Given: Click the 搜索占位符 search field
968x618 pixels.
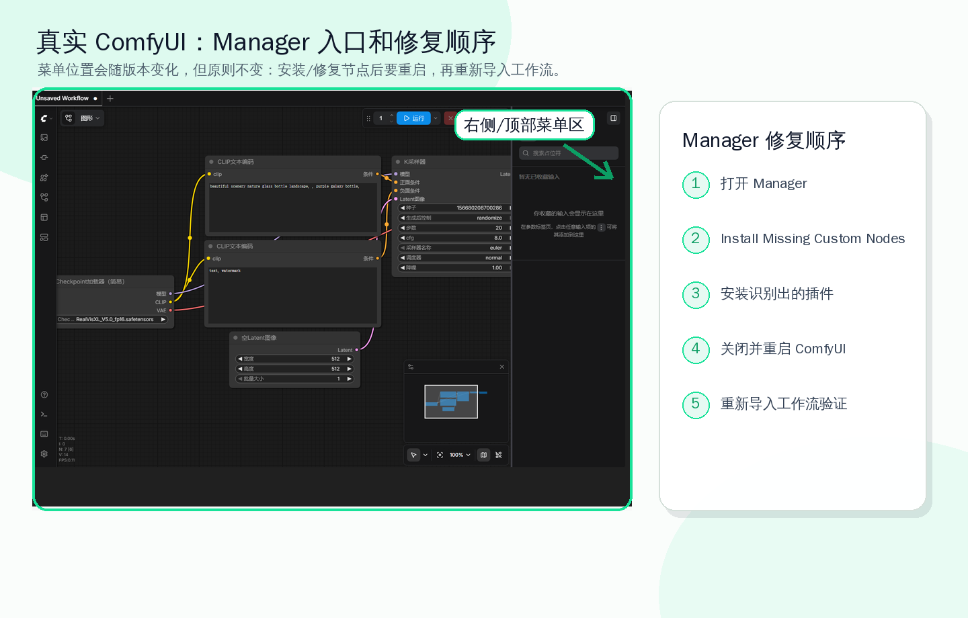Looking at the screenshot, I should (x=569, y=153).
